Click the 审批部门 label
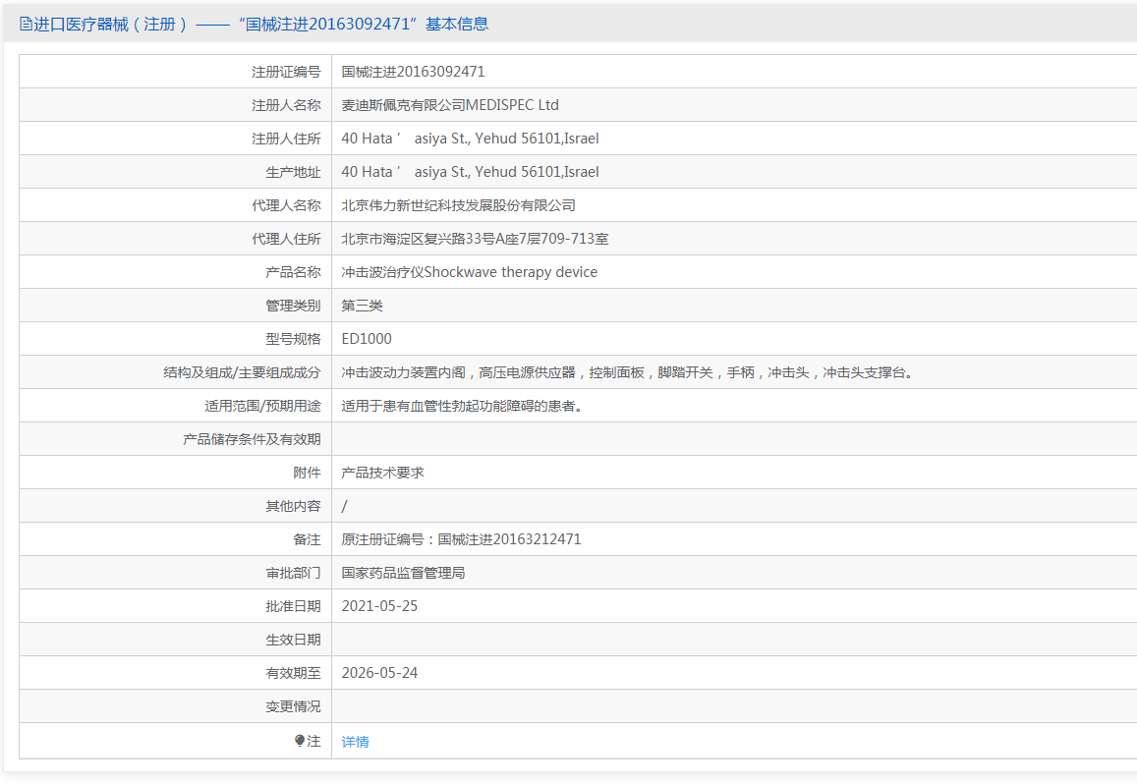Screen dimensions: 1137x784 (x=293, y=572)
